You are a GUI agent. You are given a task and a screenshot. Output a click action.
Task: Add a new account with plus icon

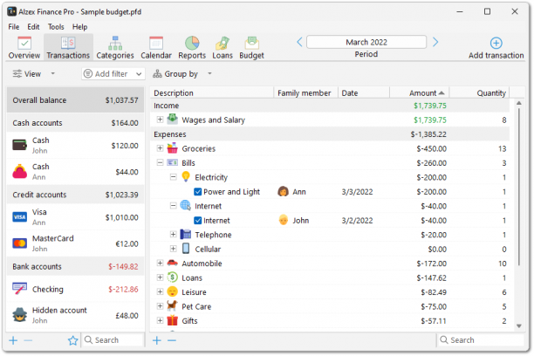click(13, 340)
